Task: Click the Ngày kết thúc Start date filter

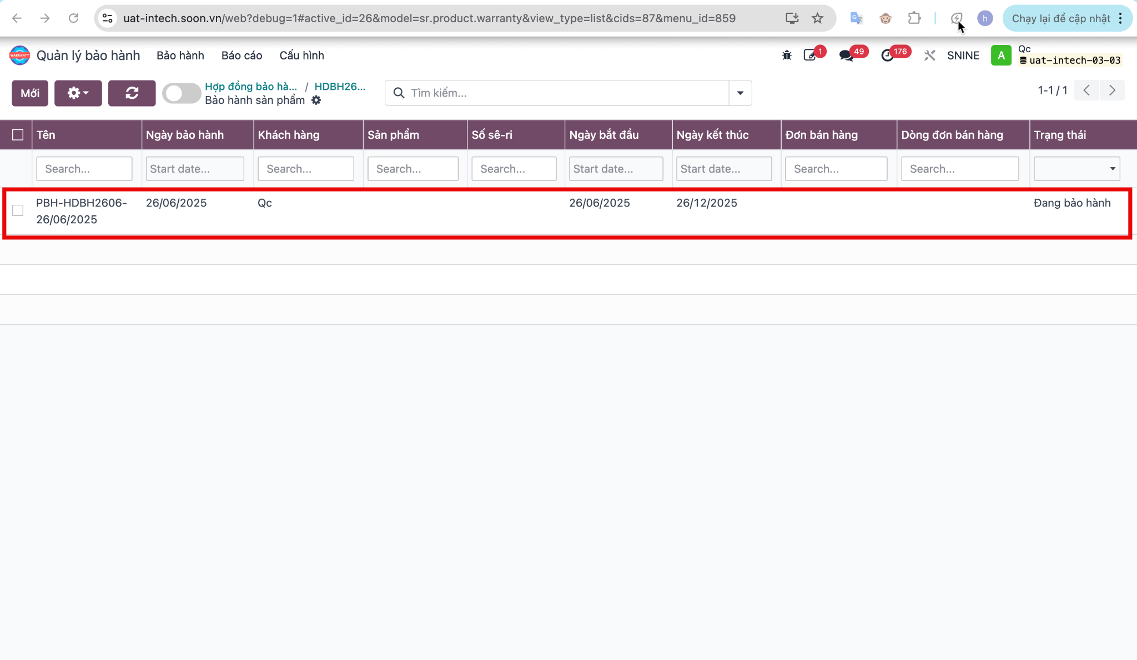Action: coord(724,169)
